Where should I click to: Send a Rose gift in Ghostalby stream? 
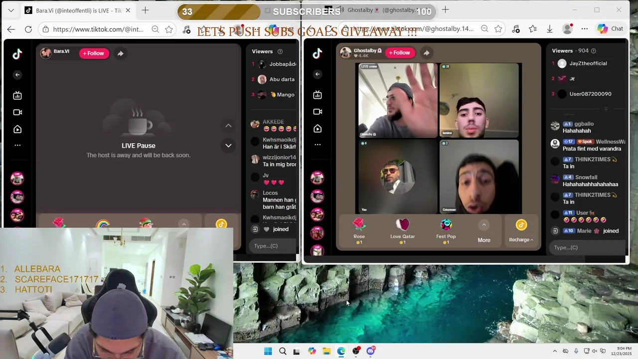point(359,231)
